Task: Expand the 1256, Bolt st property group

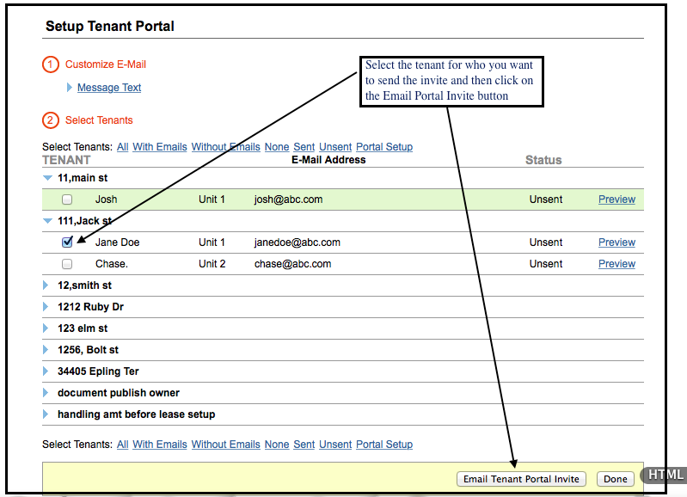Action: 46,350
